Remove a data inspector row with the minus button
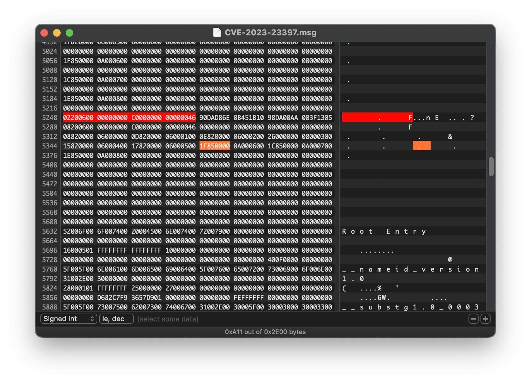Viewport: 531px width, 384px height. [x=473, y=319]
